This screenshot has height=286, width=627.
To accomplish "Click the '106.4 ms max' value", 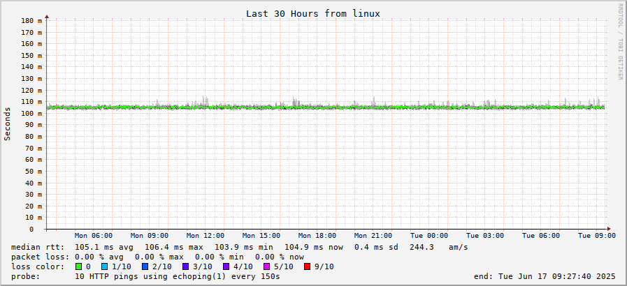I will pyautogui.click(x=174, y=248).
